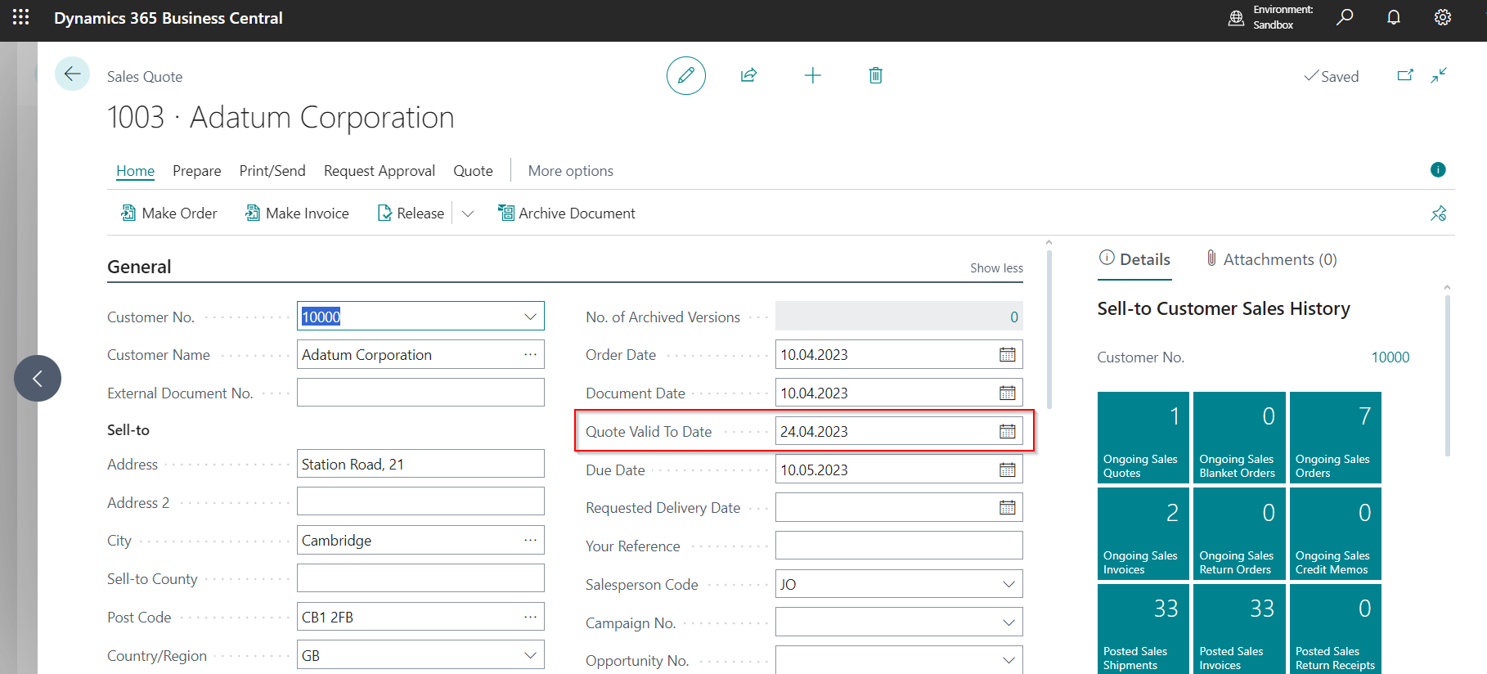Create new quote with the plus icon
This screenshot has height=674, width=1487.
pos(812,75)
